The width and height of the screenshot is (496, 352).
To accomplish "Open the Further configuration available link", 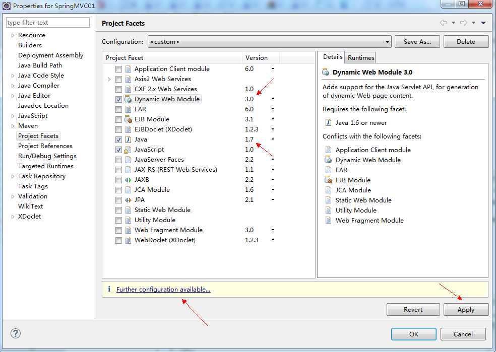I will tap(163, 290).
